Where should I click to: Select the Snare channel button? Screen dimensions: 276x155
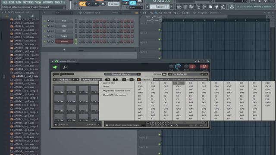[x=64, y=36]
